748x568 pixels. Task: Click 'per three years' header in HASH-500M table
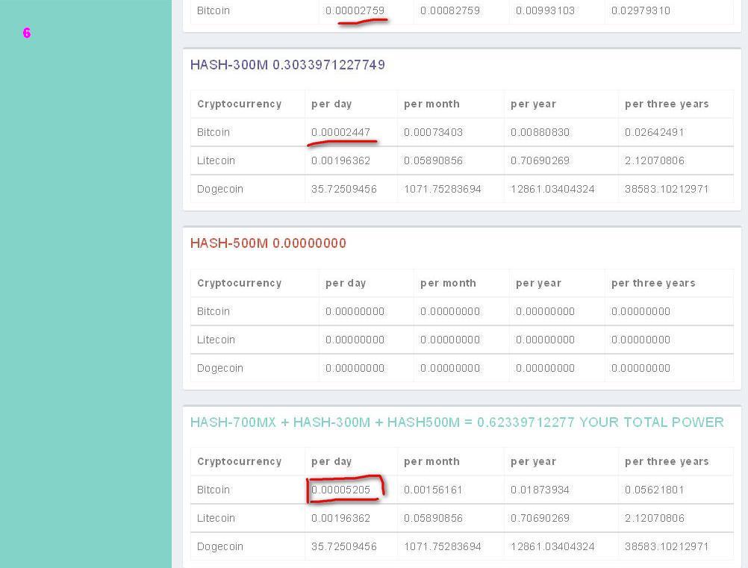point(653,284)
